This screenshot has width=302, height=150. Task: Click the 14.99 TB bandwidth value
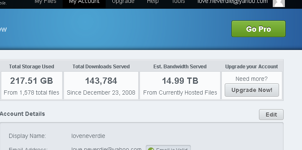click(180, 81)
